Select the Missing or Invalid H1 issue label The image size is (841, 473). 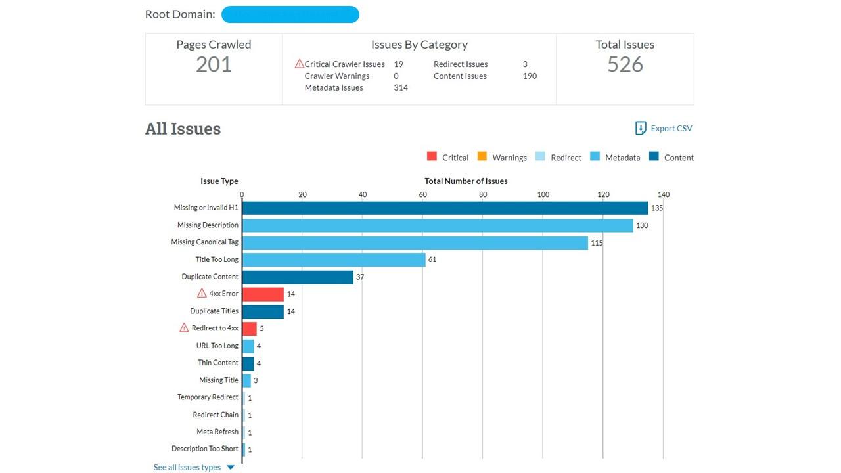(206, 207)
